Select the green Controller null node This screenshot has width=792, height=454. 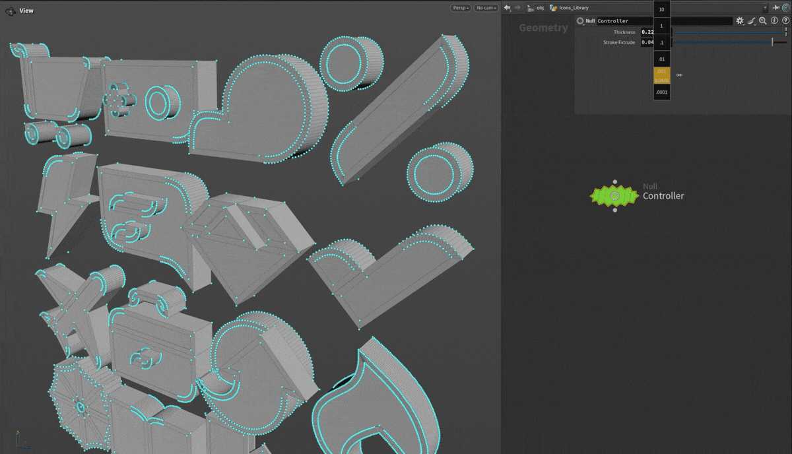click(x=614, y=196)
